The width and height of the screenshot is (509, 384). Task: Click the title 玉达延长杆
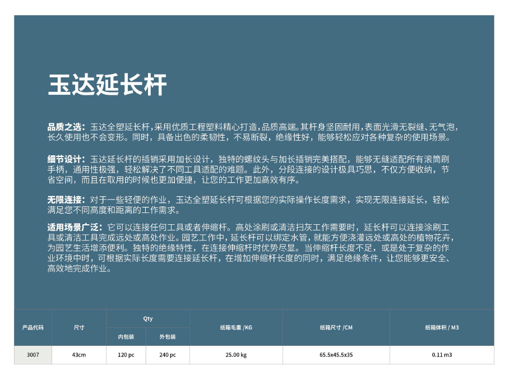(x=107, y=85)
